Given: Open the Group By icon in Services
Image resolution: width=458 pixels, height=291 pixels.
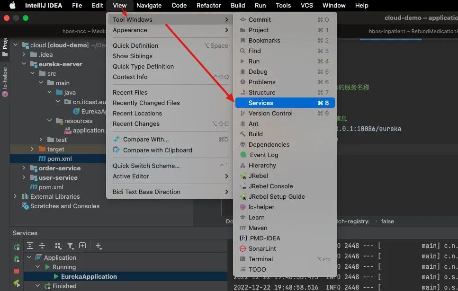Looking at the screenshot, I should pyautogui.click(x=58, y=246).
